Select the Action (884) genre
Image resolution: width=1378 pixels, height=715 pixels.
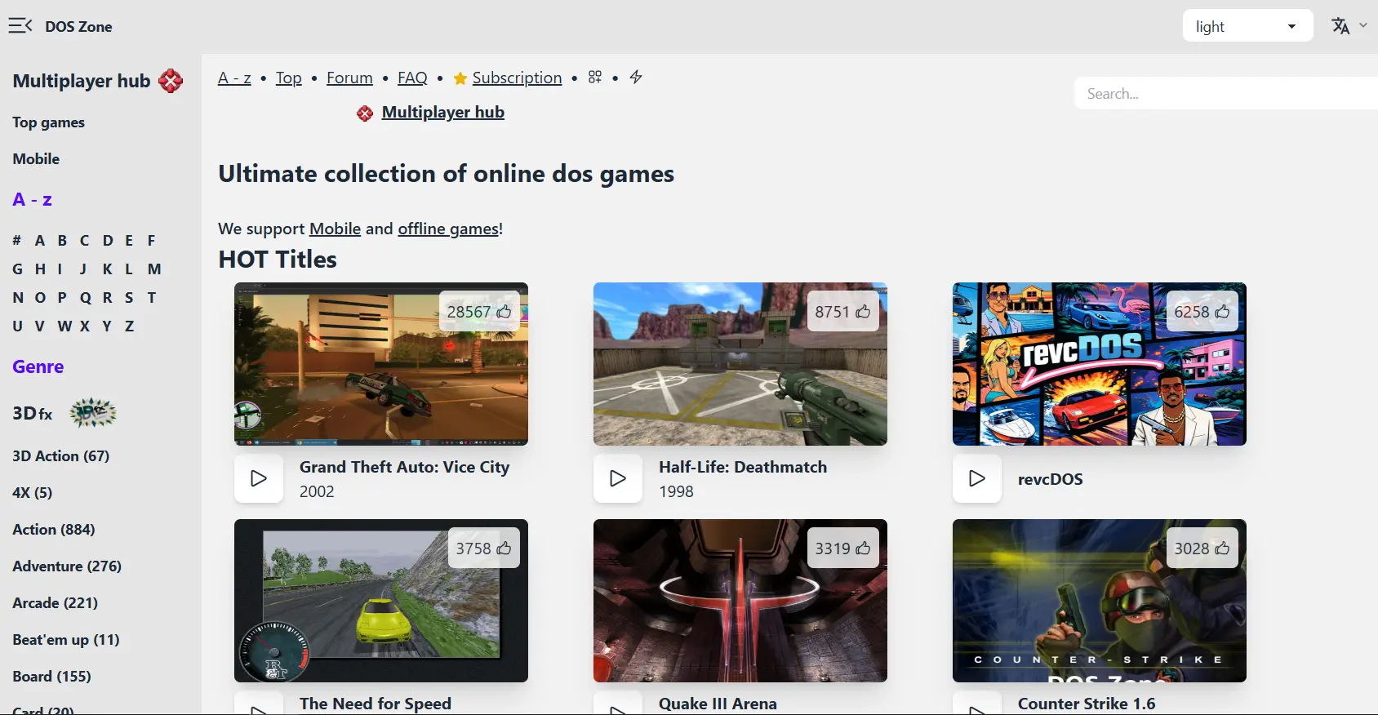click(54, 530)
